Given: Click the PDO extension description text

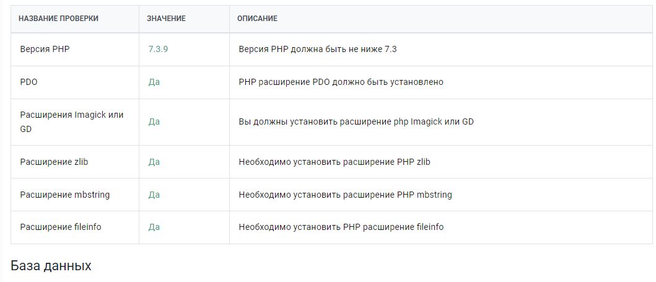Looking at the screenshot, I should click(x=341, y=82).
